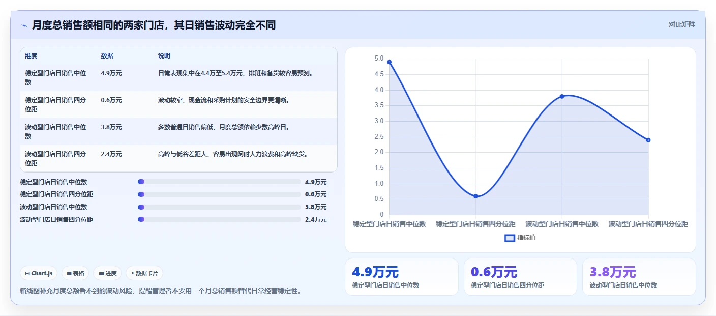Screen dimensions: 716x316
Task: Click x-axis label 稳定型门店日销售四分位距
Action: click(x=475, y=224)
